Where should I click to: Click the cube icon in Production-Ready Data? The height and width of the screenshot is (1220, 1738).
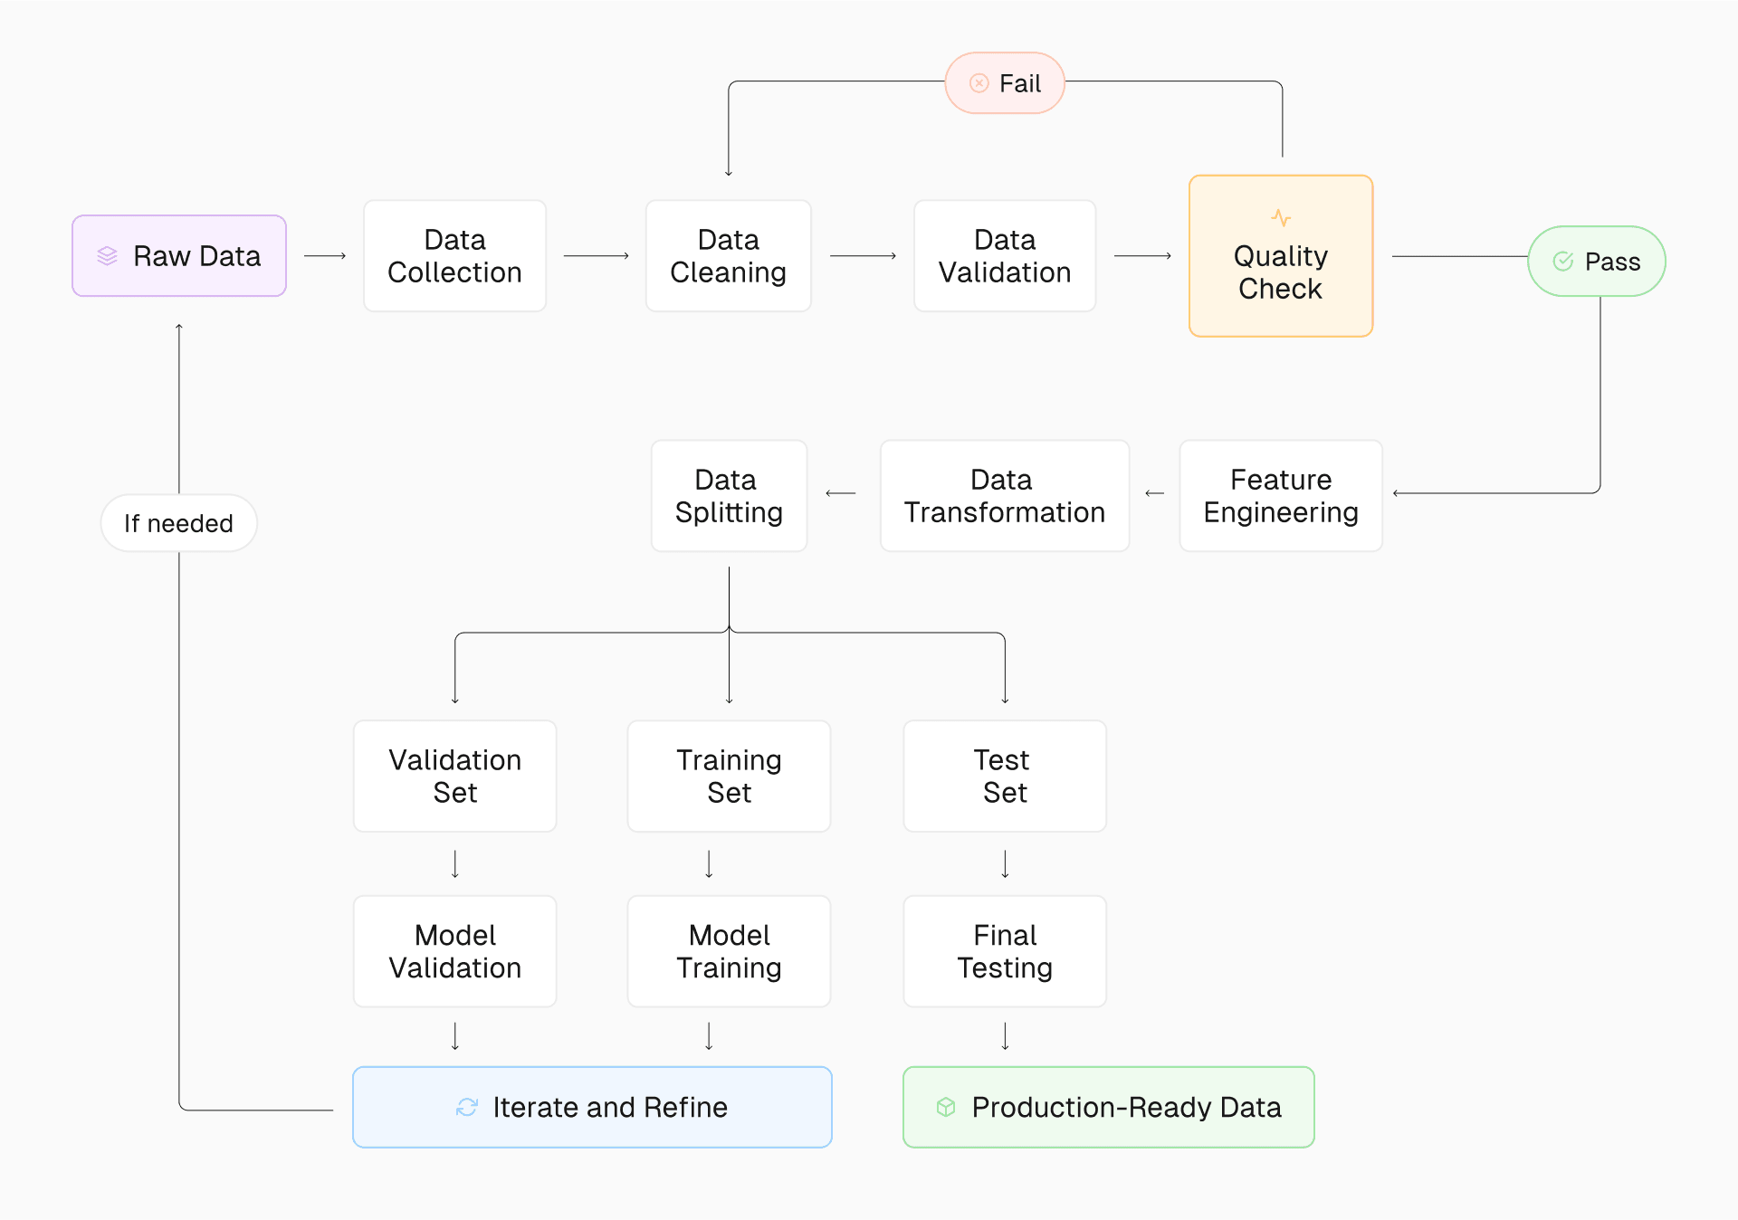[x=946, y=1107]
